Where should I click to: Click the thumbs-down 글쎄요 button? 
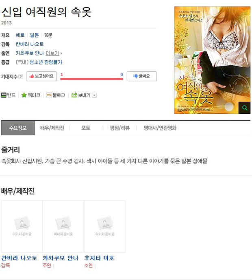click(x=142, y=76)
